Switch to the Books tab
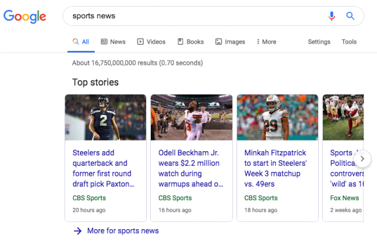Screen dimensions: 377x248 point(190,42)
